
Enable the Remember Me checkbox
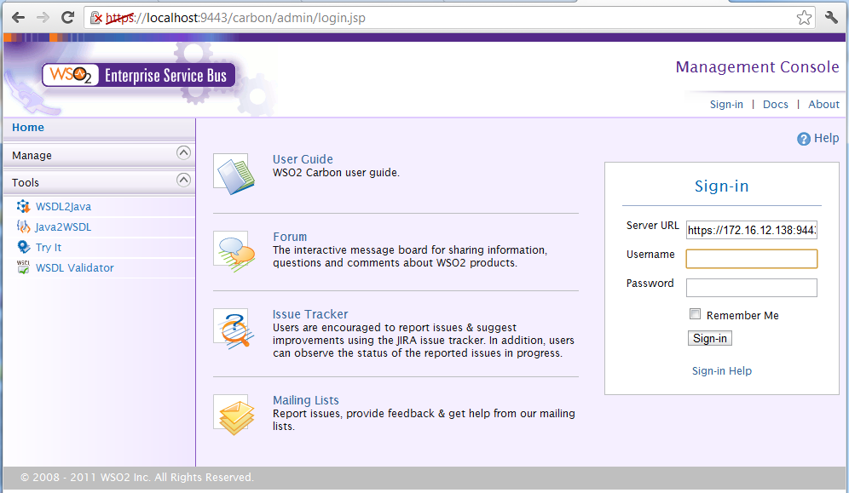click(x=696, y=314)
